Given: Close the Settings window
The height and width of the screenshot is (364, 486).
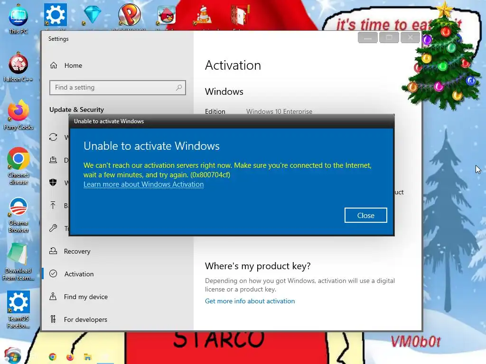Looking at the screenshot, I should click(x=410, y=37).
